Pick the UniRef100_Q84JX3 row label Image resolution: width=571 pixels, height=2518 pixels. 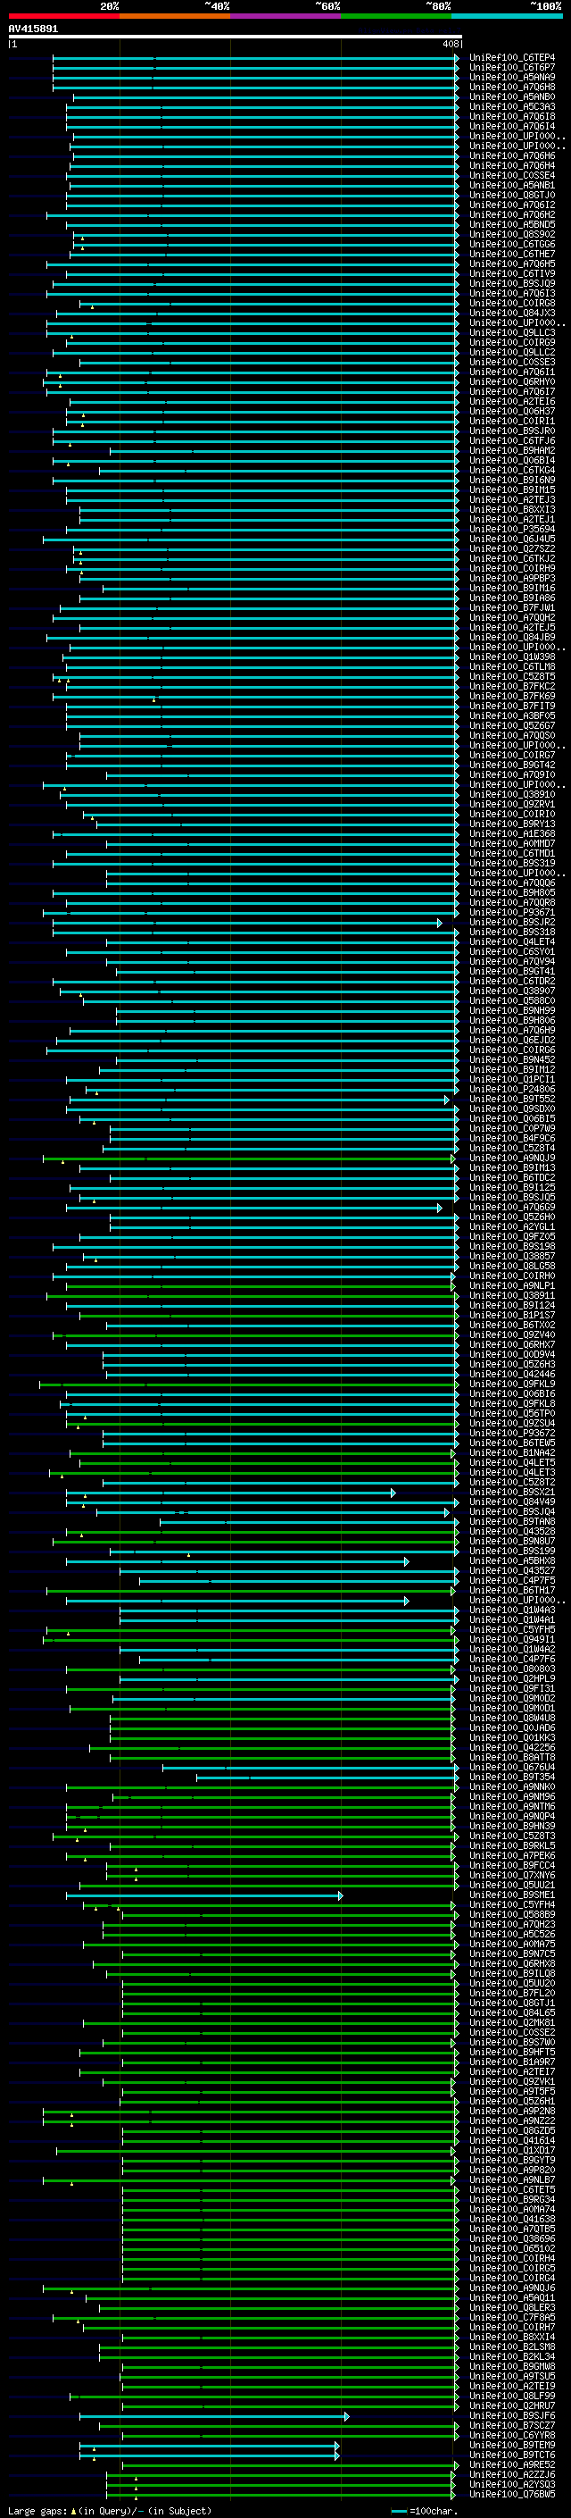point(511,313)
